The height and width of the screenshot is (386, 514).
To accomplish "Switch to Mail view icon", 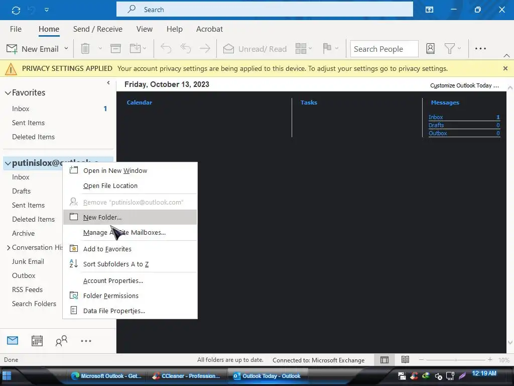I will [13, 341].
